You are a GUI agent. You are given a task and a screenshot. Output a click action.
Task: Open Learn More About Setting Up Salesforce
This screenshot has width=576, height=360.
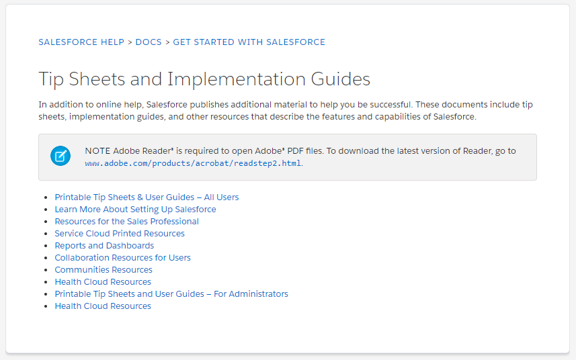(135, 209)
